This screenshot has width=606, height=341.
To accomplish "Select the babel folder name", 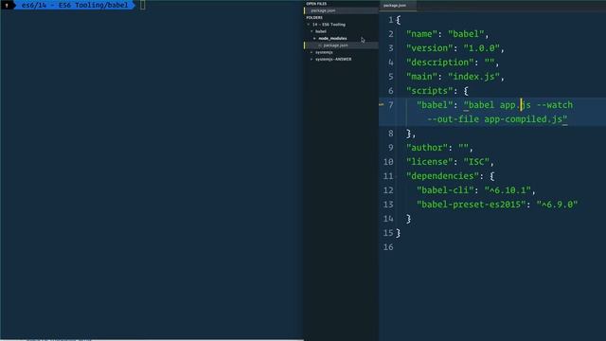I will coord(321,31).
